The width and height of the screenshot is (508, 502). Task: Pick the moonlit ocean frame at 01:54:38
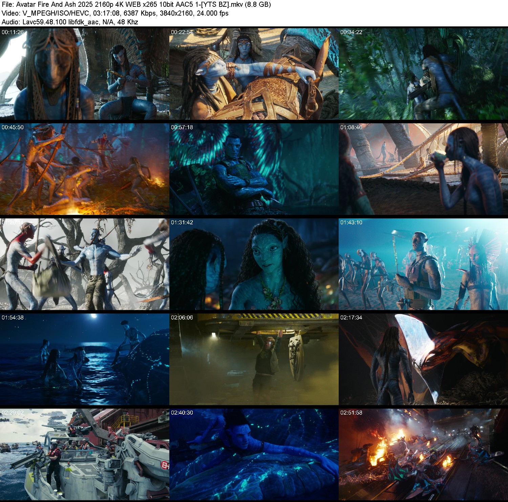tap(85, 359)
